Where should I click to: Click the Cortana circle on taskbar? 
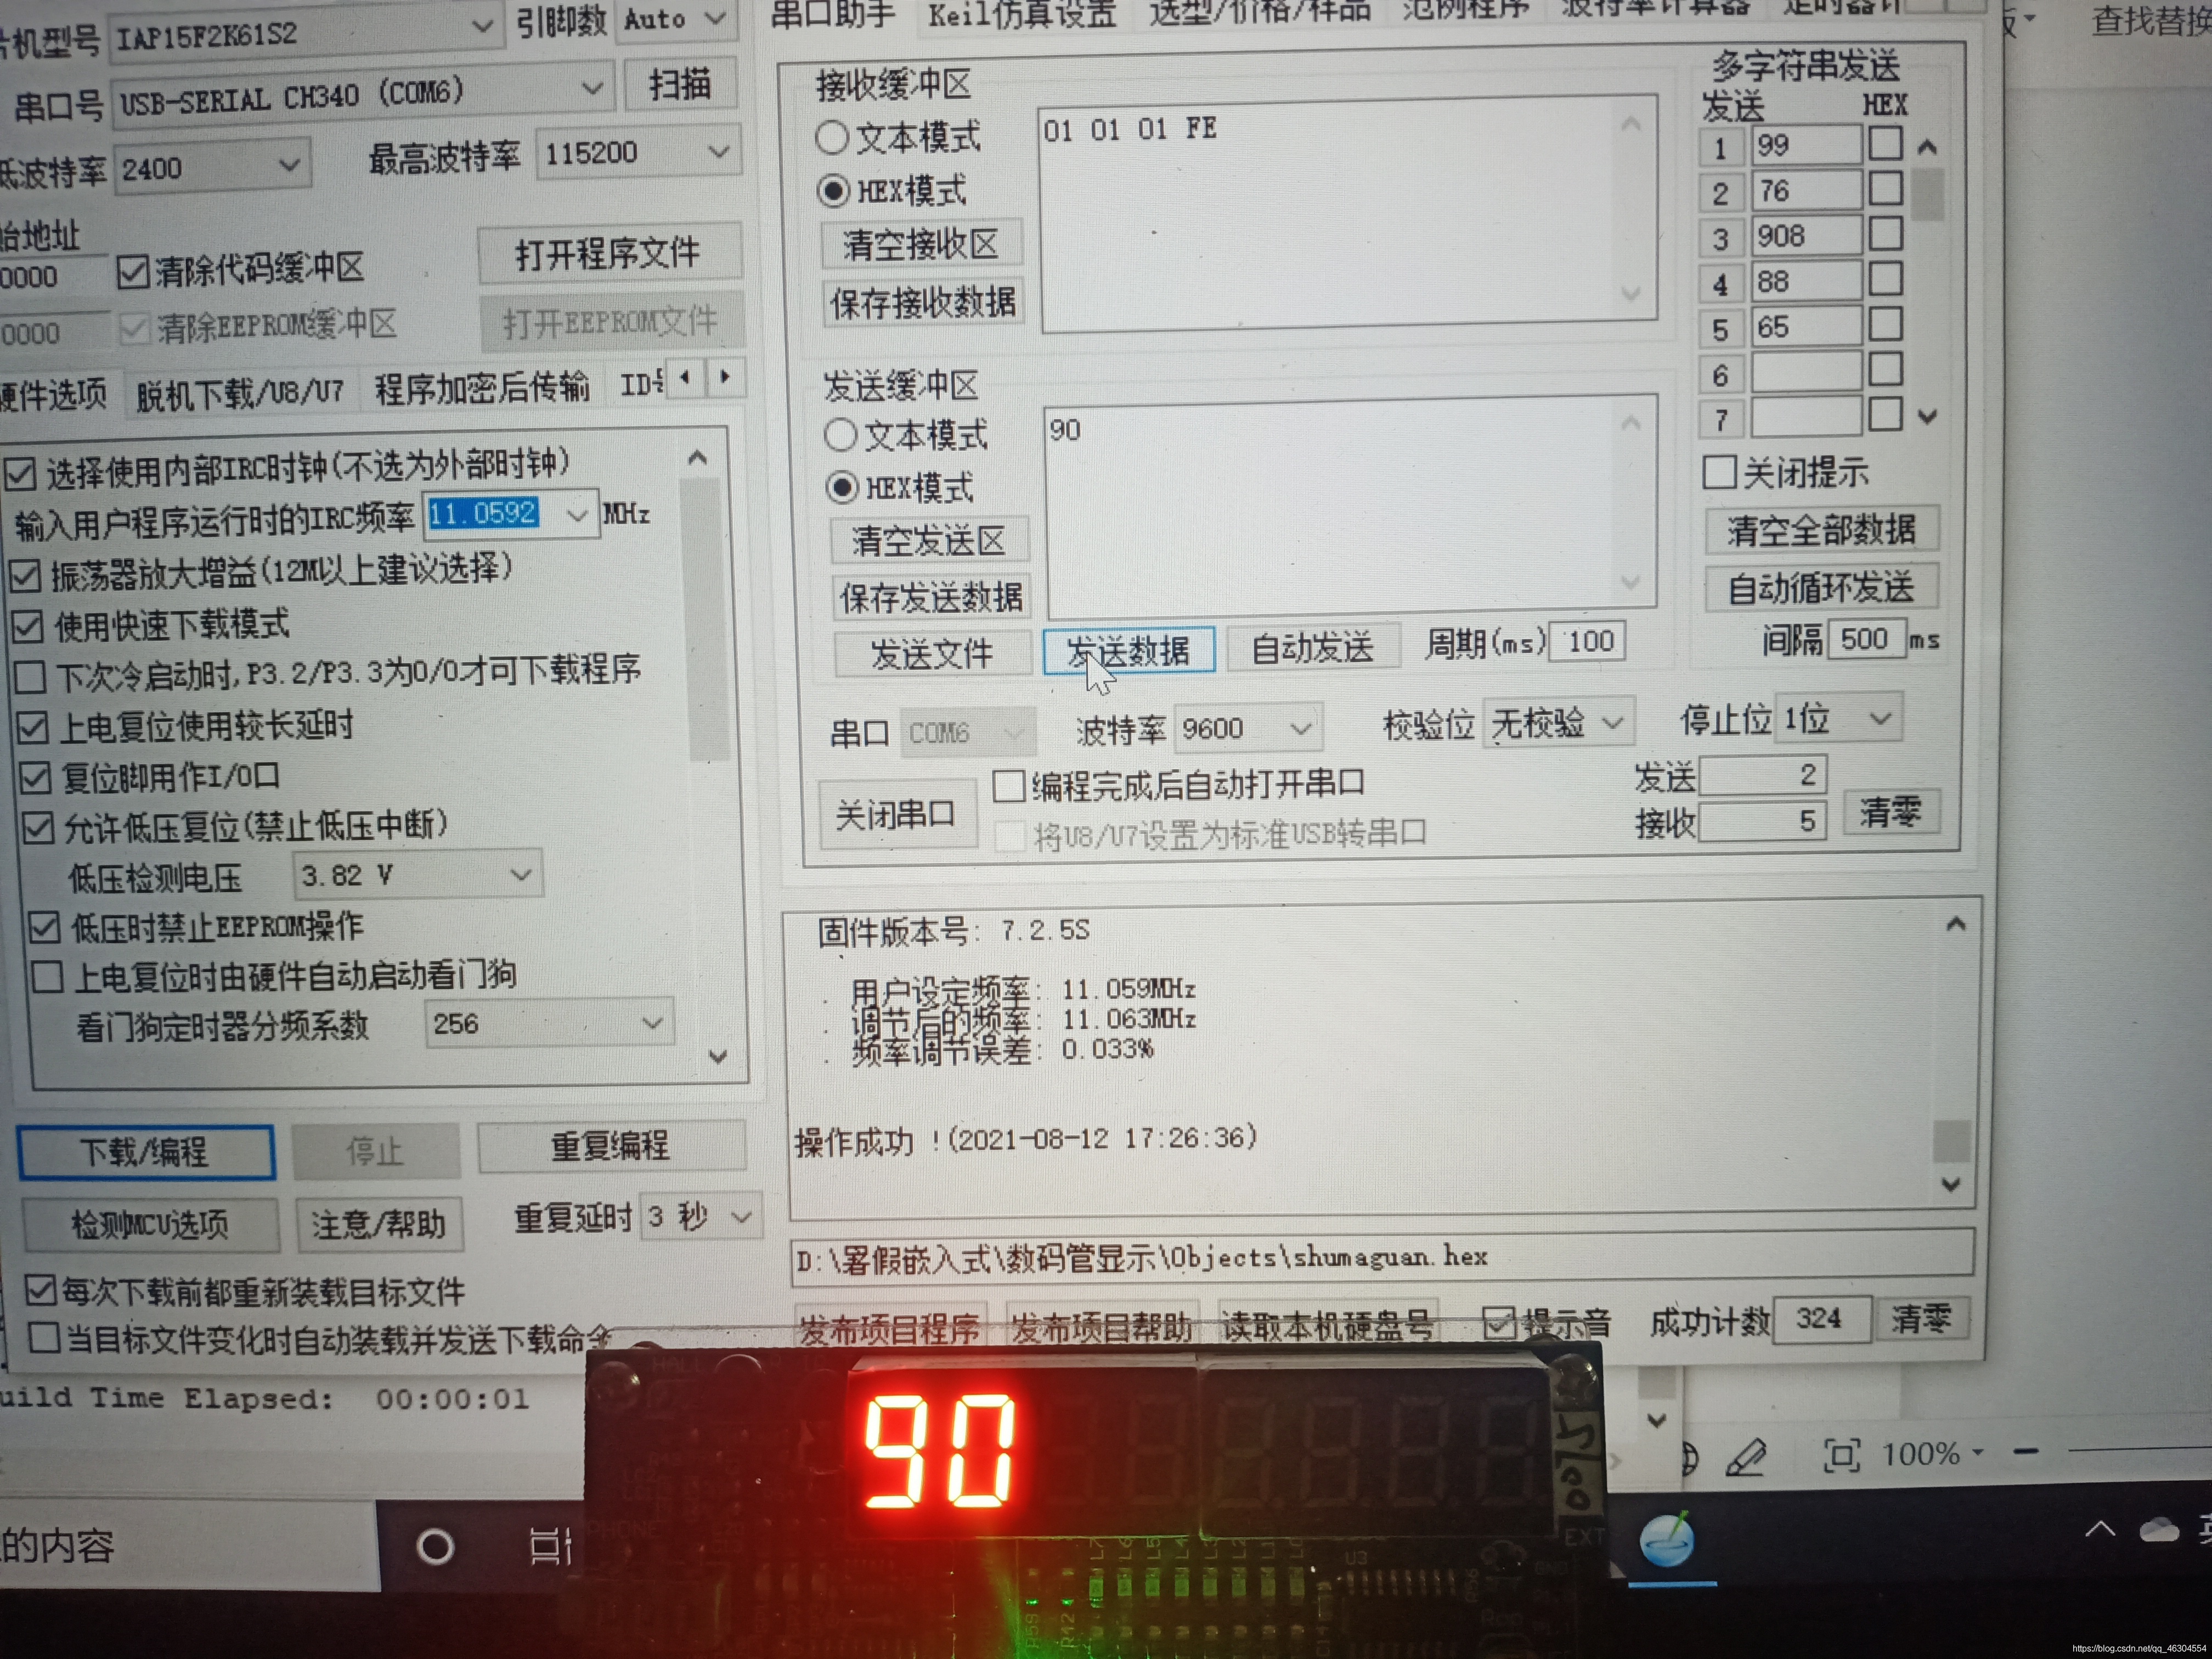tap(435, 1547)
